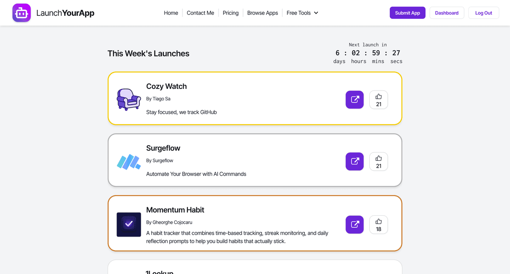The width and height of the screenshot is (510, 274).
Task: Select the This Week's Launches heading
Action: click(148, 54)
